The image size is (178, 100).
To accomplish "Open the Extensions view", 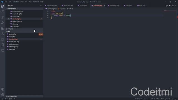I will [3, 28].
